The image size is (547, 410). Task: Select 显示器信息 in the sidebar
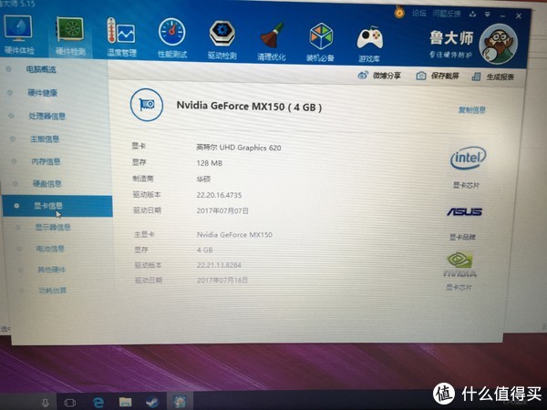click(53, 227)
